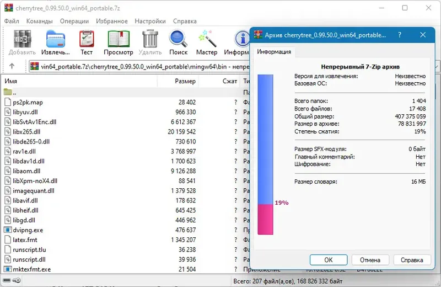Viewport: 441px width, 287px height.
Task: Click the libyuv.dll file icon
Action: pyautogui.click(x=8, y=112)
